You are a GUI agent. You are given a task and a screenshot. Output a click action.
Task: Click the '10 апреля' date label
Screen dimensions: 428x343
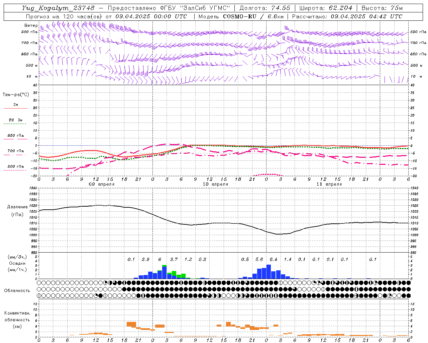[215, 184]
